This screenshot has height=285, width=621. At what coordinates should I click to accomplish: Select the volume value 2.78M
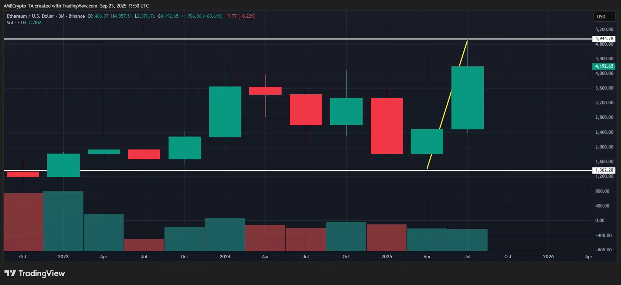point(35,22)
